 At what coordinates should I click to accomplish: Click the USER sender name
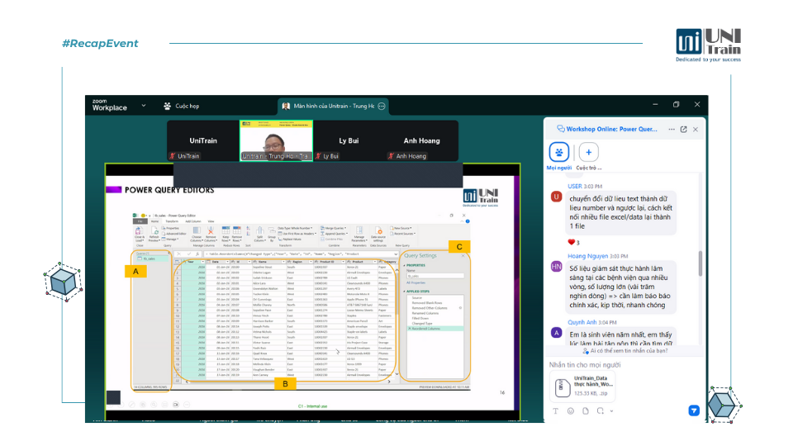[575, 186]
